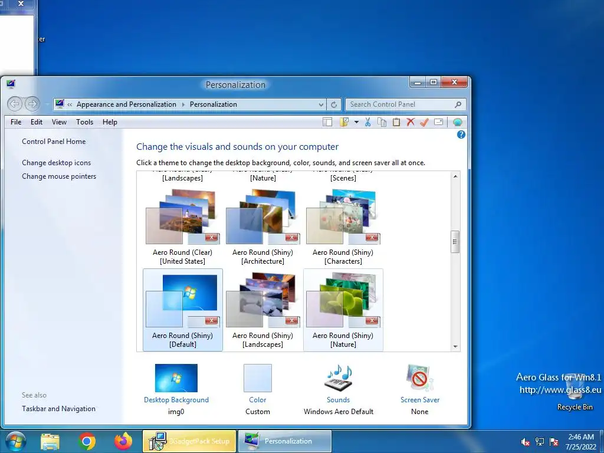This screenshot has height=453, width=604.
Task: Open File Explorer from taskbar
Action: point(50,441)
